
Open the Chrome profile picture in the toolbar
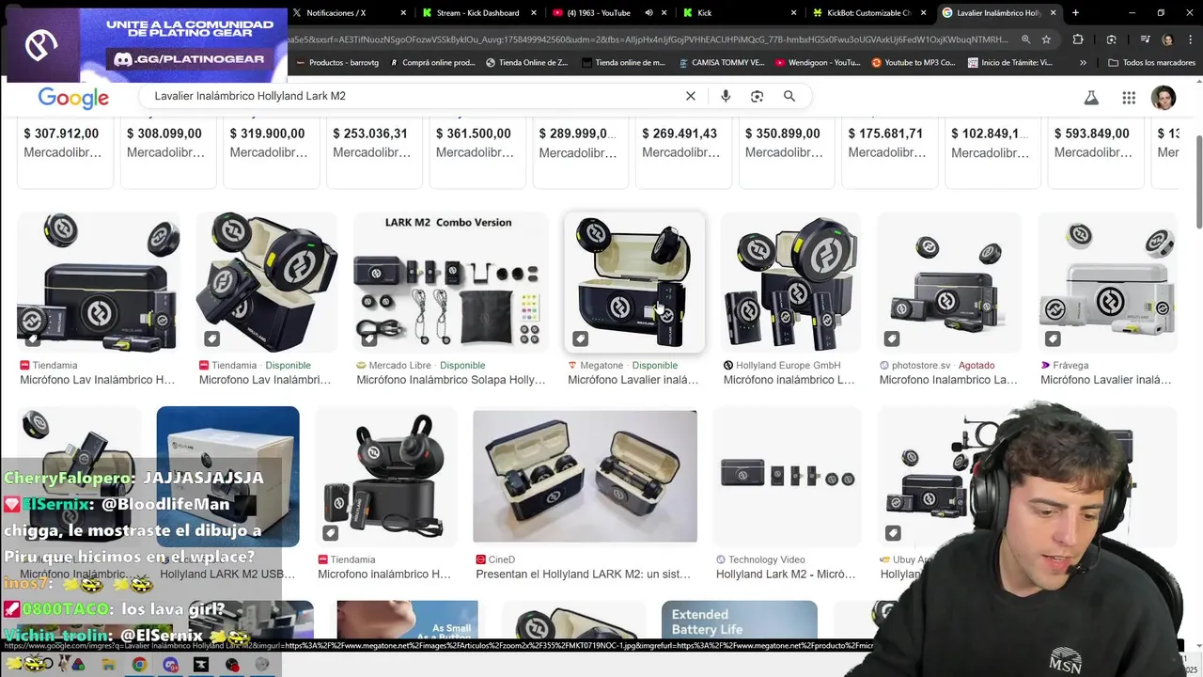(1167, 39)
